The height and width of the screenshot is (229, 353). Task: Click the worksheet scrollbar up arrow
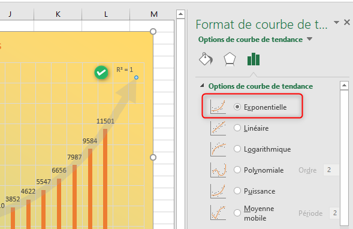[x=180, y=14]
